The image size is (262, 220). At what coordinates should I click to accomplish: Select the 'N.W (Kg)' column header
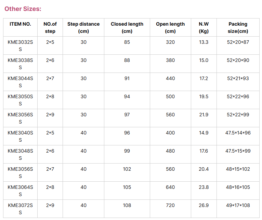click(204, 27)
